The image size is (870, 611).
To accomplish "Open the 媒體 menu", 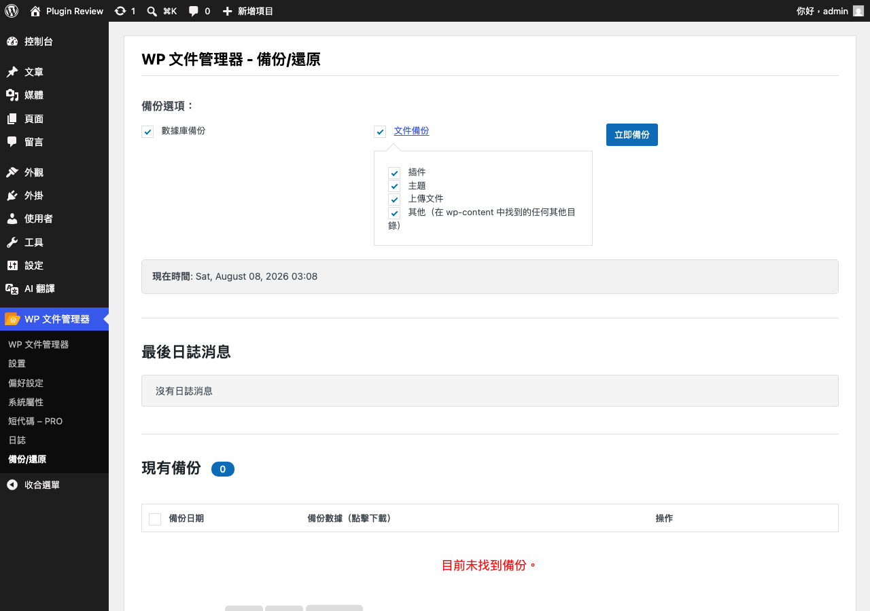I will pyautogui.click(x=54, y=95).
